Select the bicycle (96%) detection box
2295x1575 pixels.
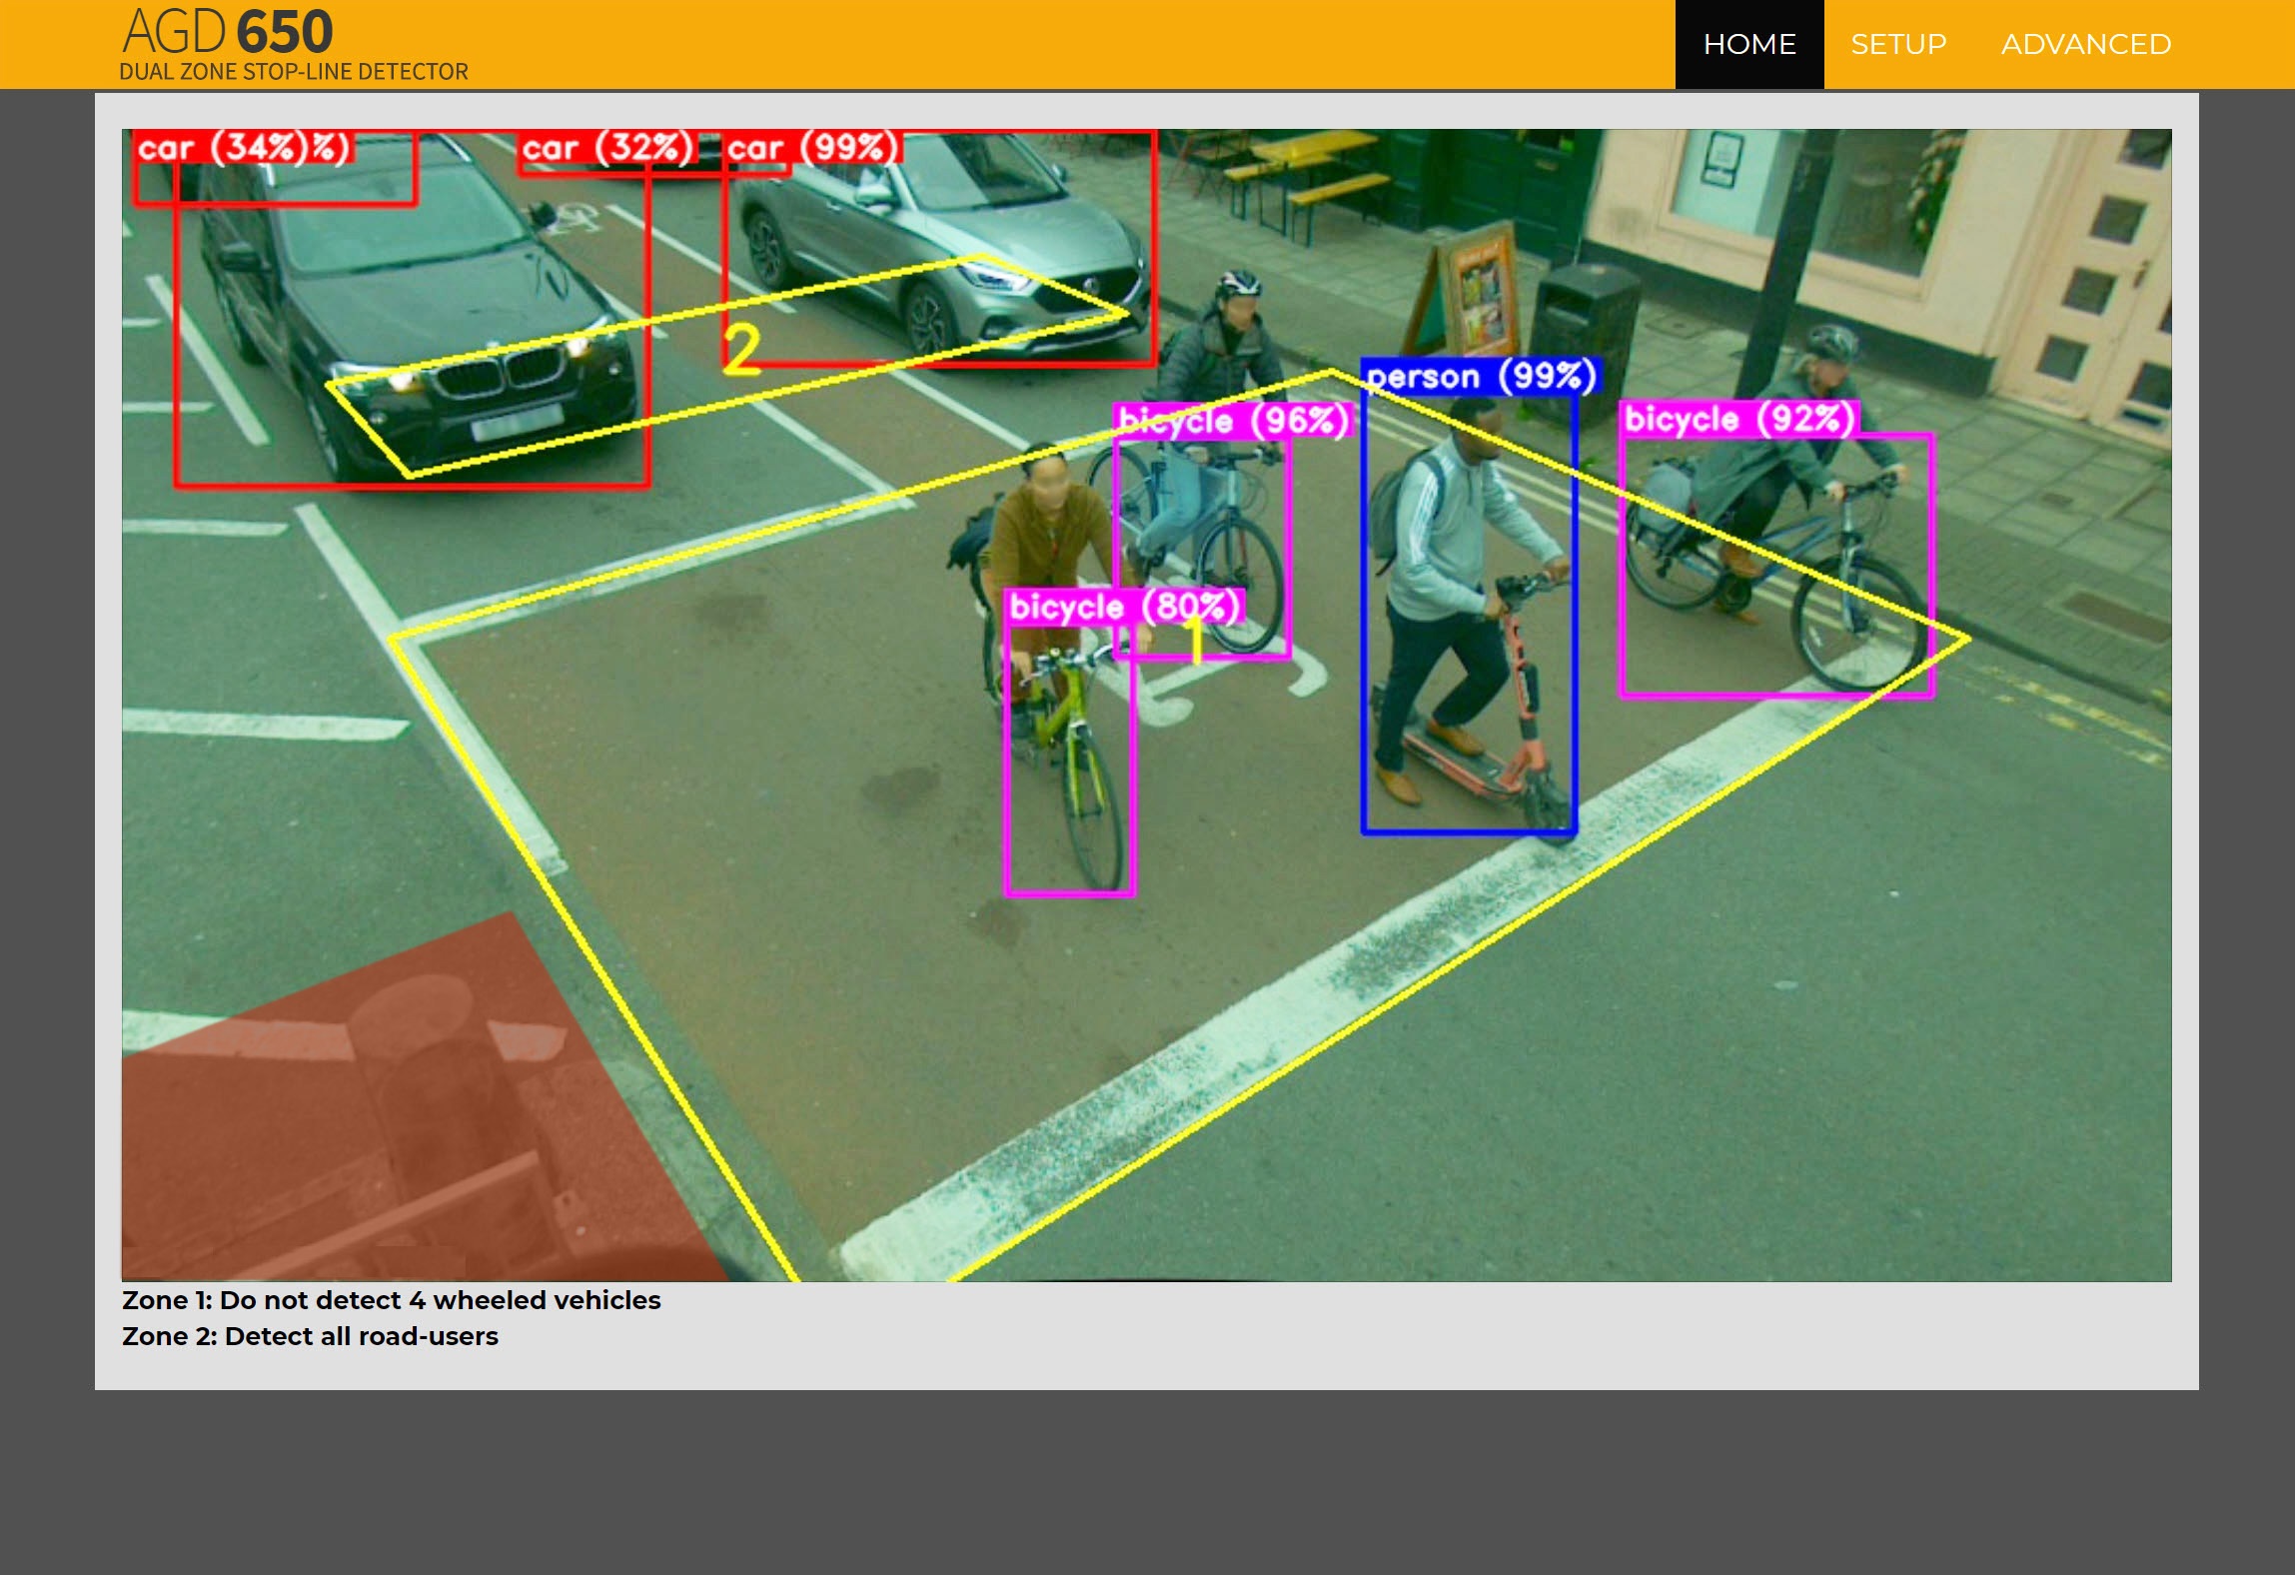[x=1232, y=420]
